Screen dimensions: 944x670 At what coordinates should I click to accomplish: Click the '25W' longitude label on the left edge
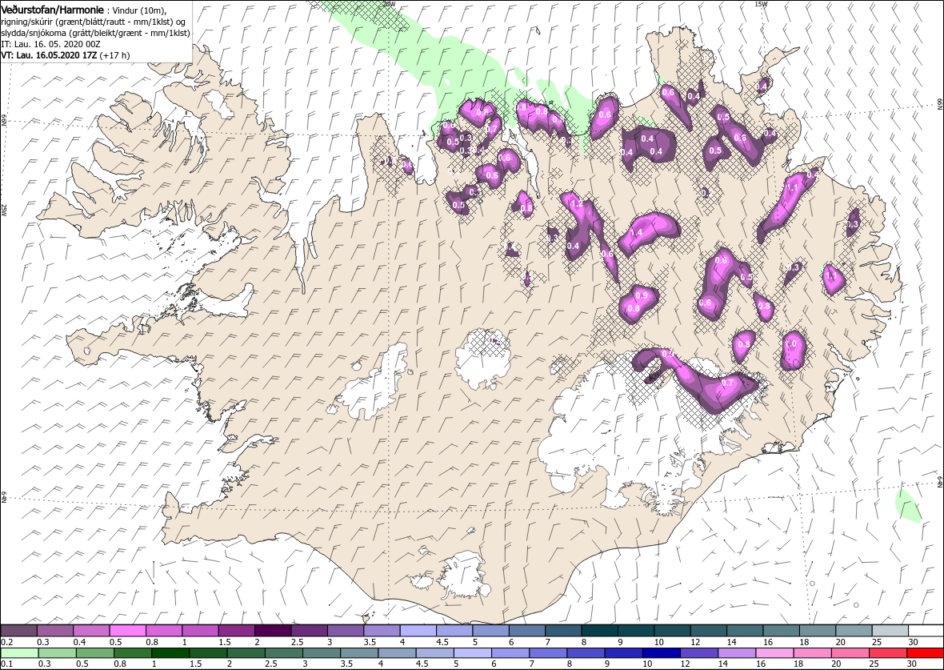click(4, 209)
